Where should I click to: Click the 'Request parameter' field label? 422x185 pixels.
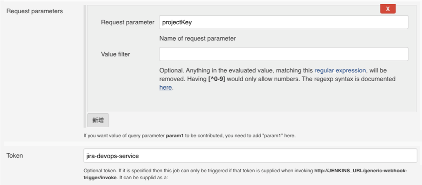point(127,22)
